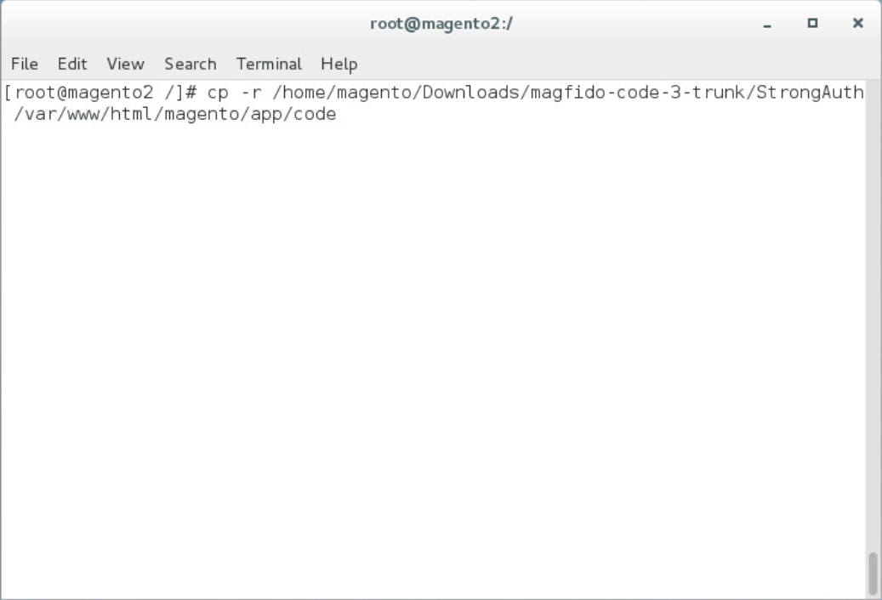Click the vertical scrollbar thumb

tap(873, 573)
